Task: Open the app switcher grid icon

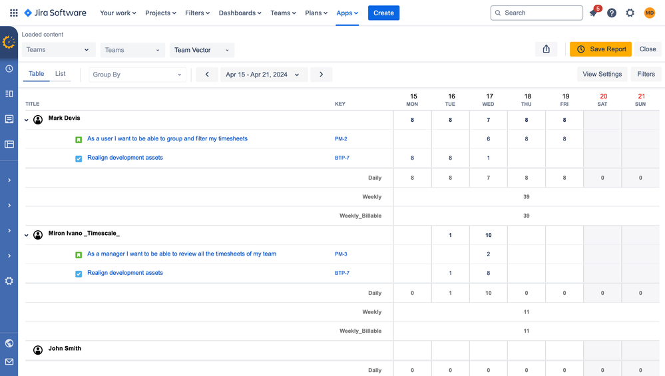Action: click(x=13, y=13)
